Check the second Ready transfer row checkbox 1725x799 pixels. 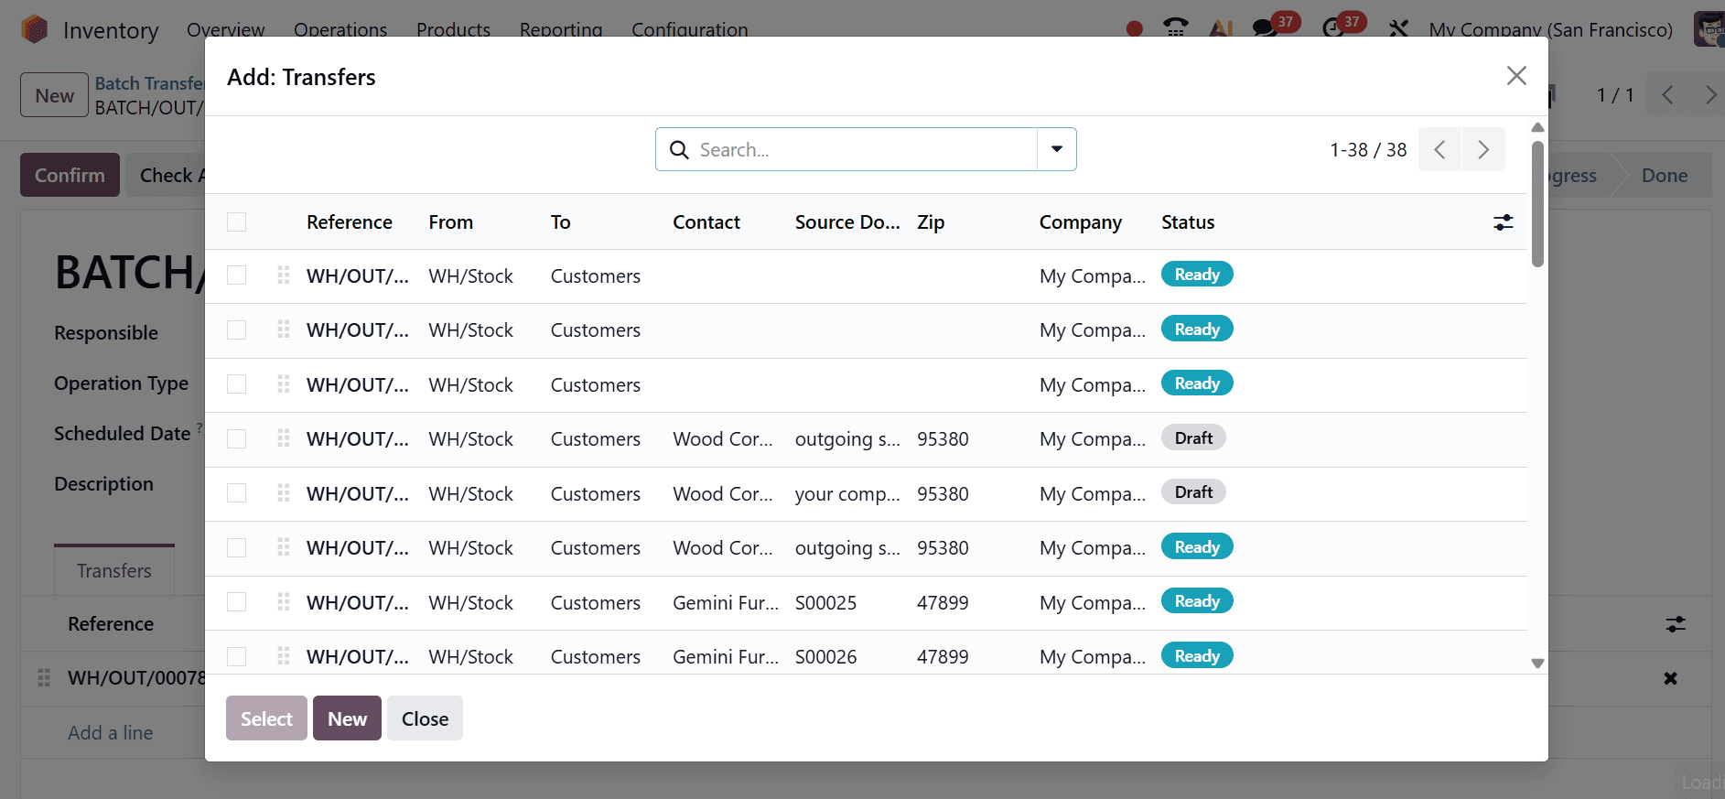tap(237, 329)
